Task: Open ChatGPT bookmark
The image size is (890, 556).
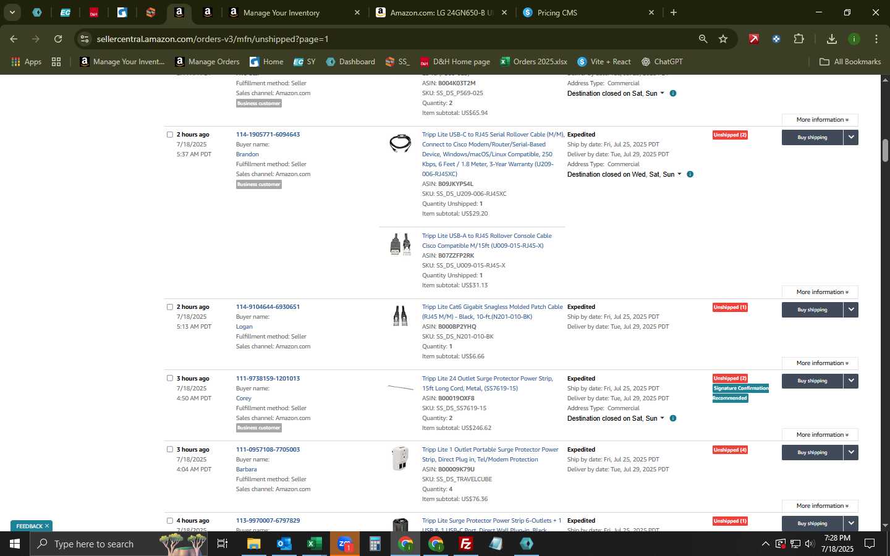Action: 662,62
